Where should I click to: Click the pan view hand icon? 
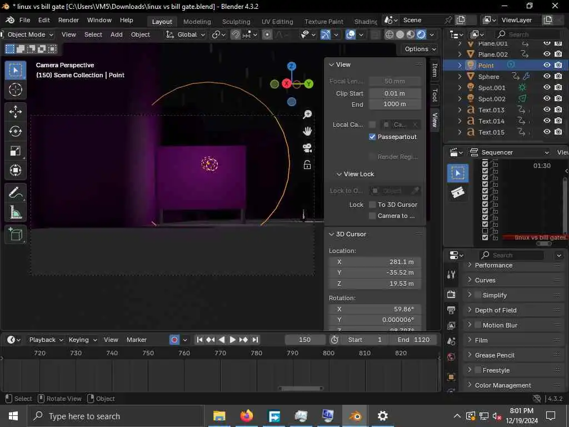point(307,131)
